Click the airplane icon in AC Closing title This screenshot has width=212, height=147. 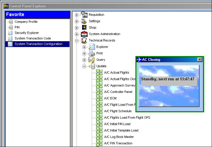139,60
